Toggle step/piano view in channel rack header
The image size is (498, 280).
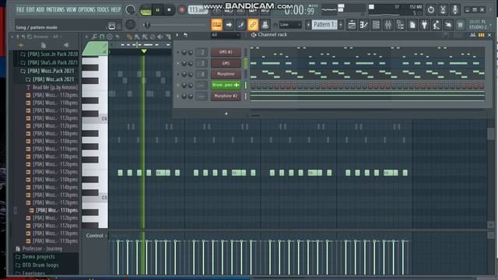[x=482, y=35]
